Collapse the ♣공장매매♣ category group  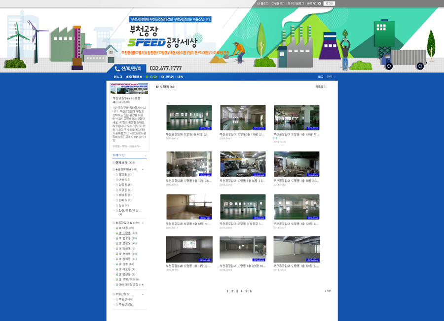[x=143, y=169]
